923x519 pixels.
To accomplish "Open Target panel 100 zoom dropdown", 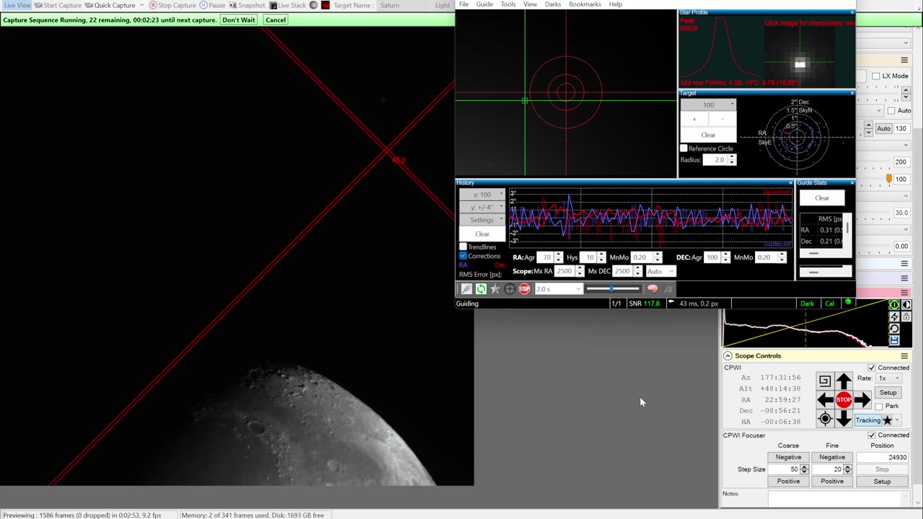I will (x=708, y=105).
